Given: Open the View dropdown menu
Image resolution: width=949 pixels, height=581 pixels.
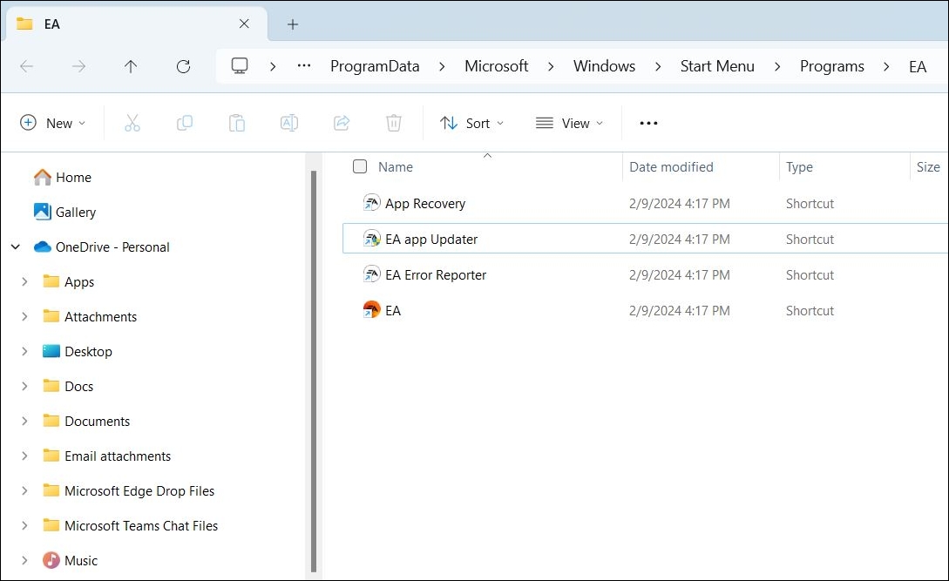Looking at the screenshot, I should coord(570,123).
